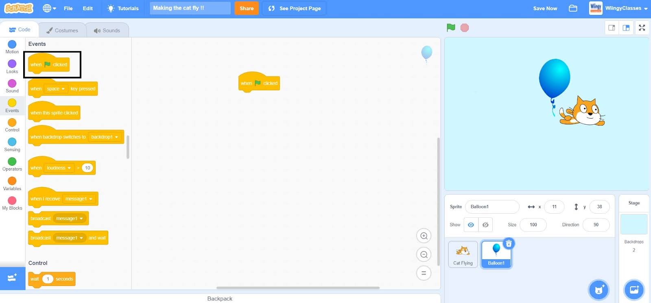Screen dimensions: 651x303
Task: Select Balloon1 sprite thumbnail
Action: point(496,254)
